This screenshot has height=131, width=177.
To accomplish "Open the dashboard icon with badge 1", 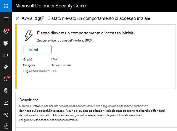I will 6,31.
